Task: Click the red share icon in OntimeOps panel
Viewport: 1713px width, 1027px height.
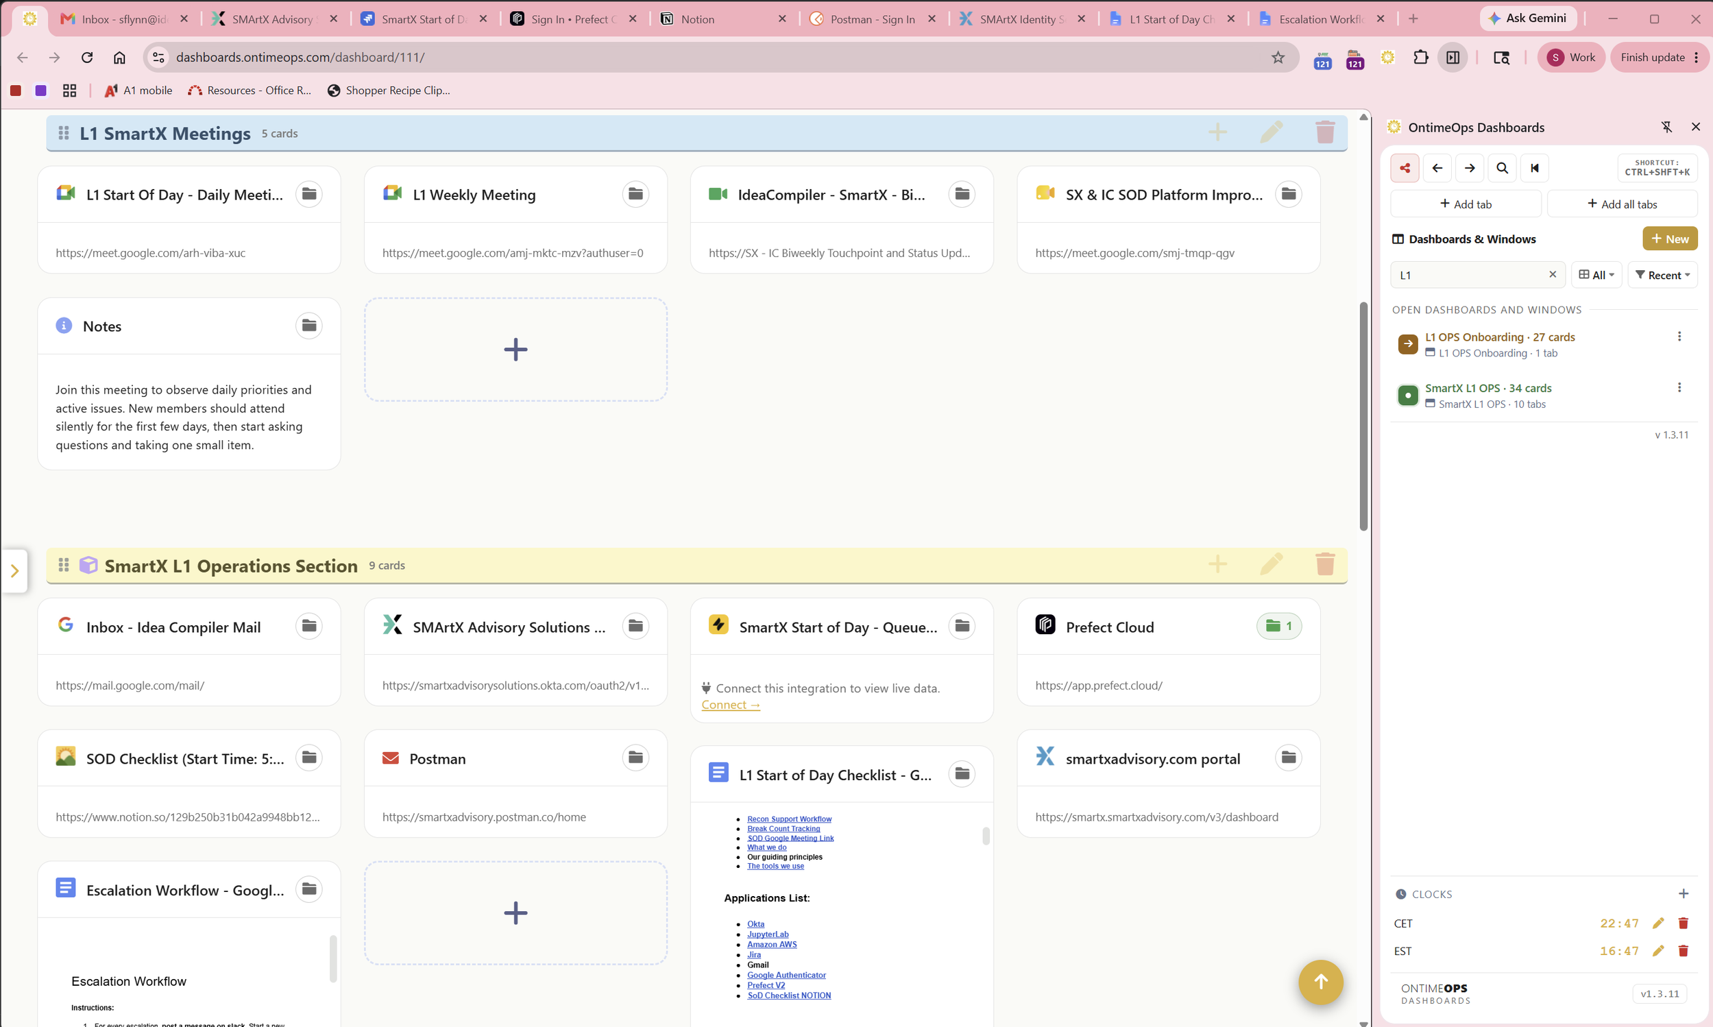Action: [x=1405, y=168]
